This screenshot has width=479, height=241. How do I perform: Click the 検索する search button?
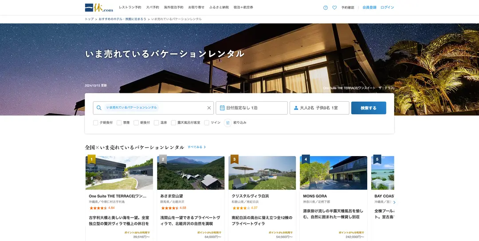click(369, 108)
